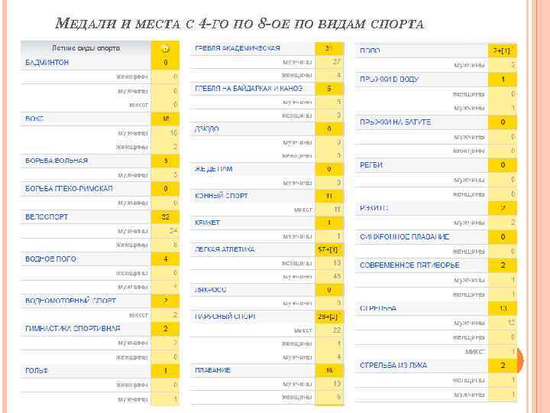The width and height of the screenshot is (550, 413).
Task: Click the ПАРУСНЫЙ СПОРТ link
Action: (x=225, y=316)
